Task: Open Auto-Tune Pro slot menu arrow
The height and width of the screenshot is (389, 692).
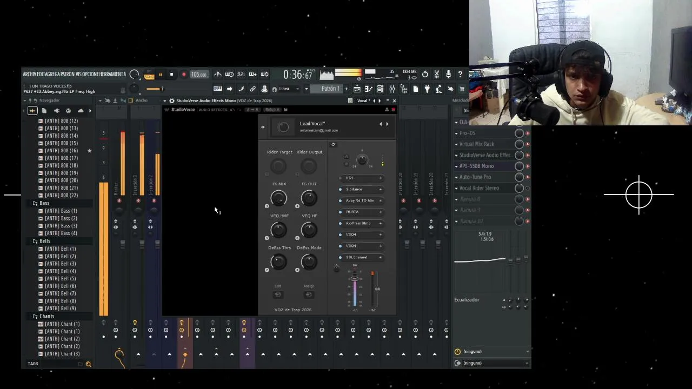Action: click(x=456, y=177)
